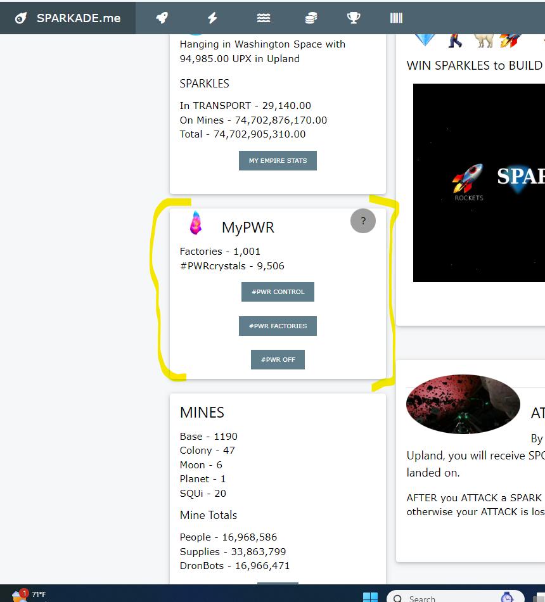Image resolution: width=545 pixels, height=602 pixels.
Task: Turn off PWR with #PWR OFF button
Action: pos(278,360)
